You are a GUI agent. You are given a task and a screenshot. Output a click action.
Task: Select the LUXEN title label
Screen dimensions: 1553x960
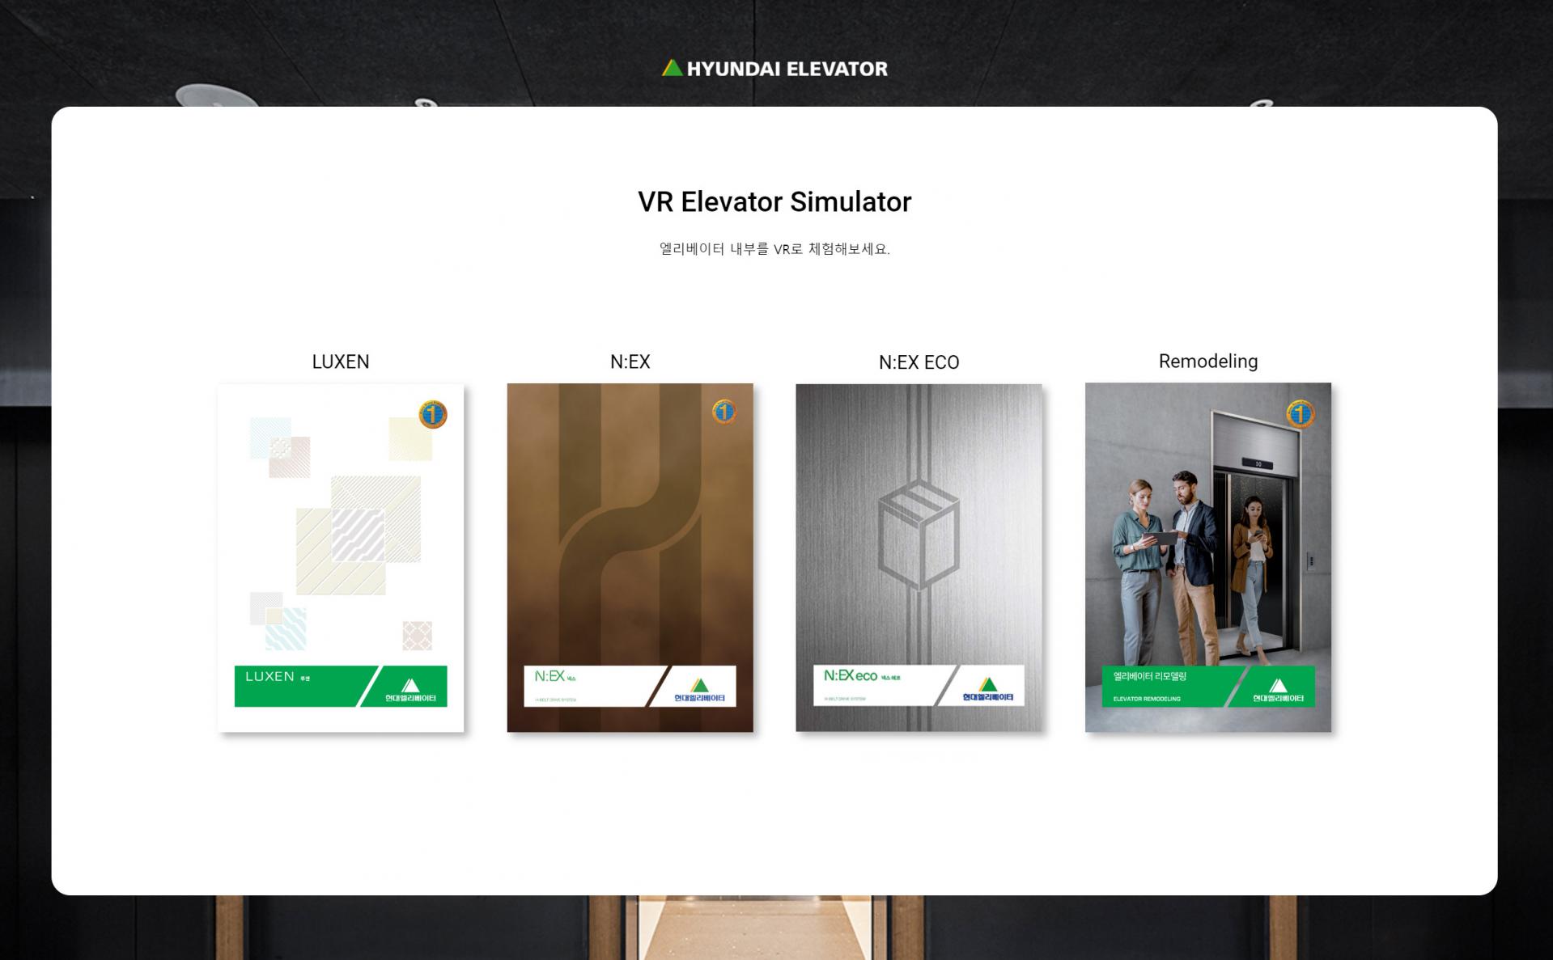click(x=341, y=362)
